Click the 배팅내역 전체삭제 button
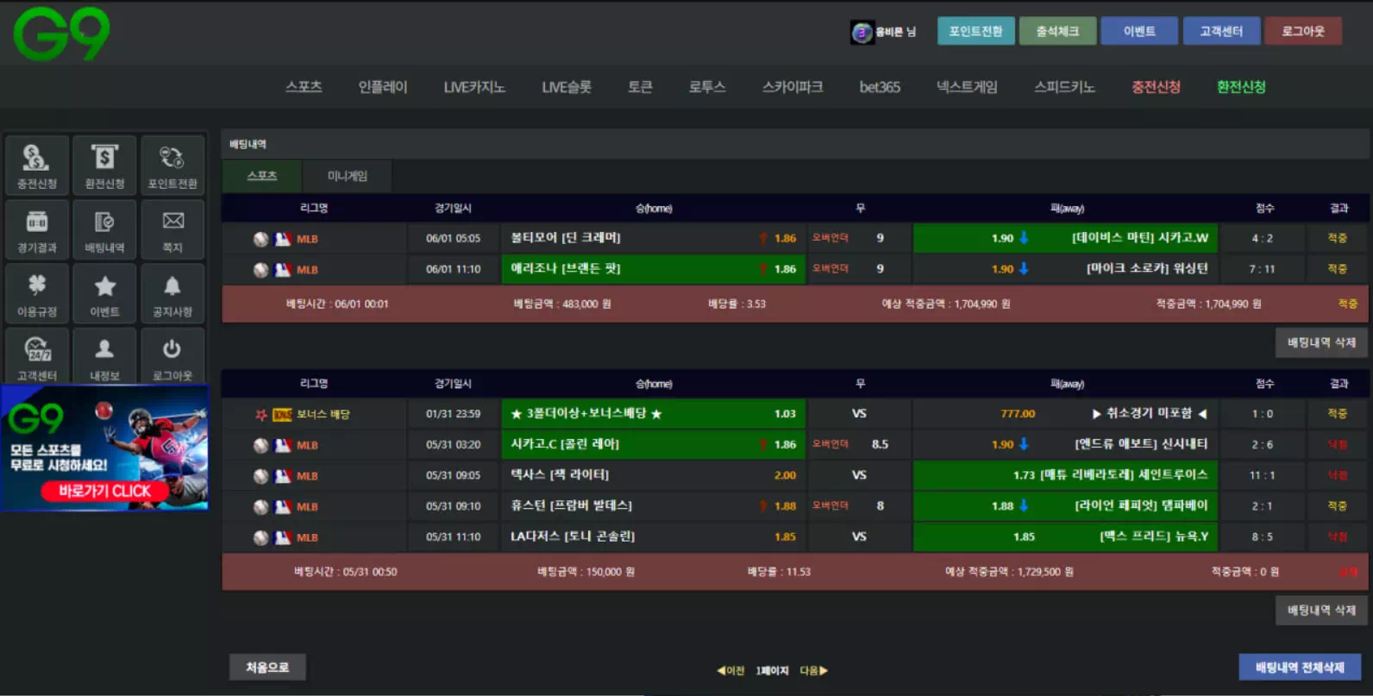1373x696 pixels. (x=1300, y=667)
